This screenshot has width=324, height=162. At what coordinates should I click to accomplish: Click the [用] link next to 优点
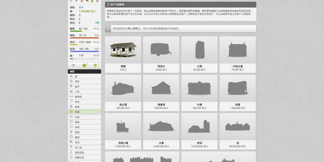tap(97, 23)
